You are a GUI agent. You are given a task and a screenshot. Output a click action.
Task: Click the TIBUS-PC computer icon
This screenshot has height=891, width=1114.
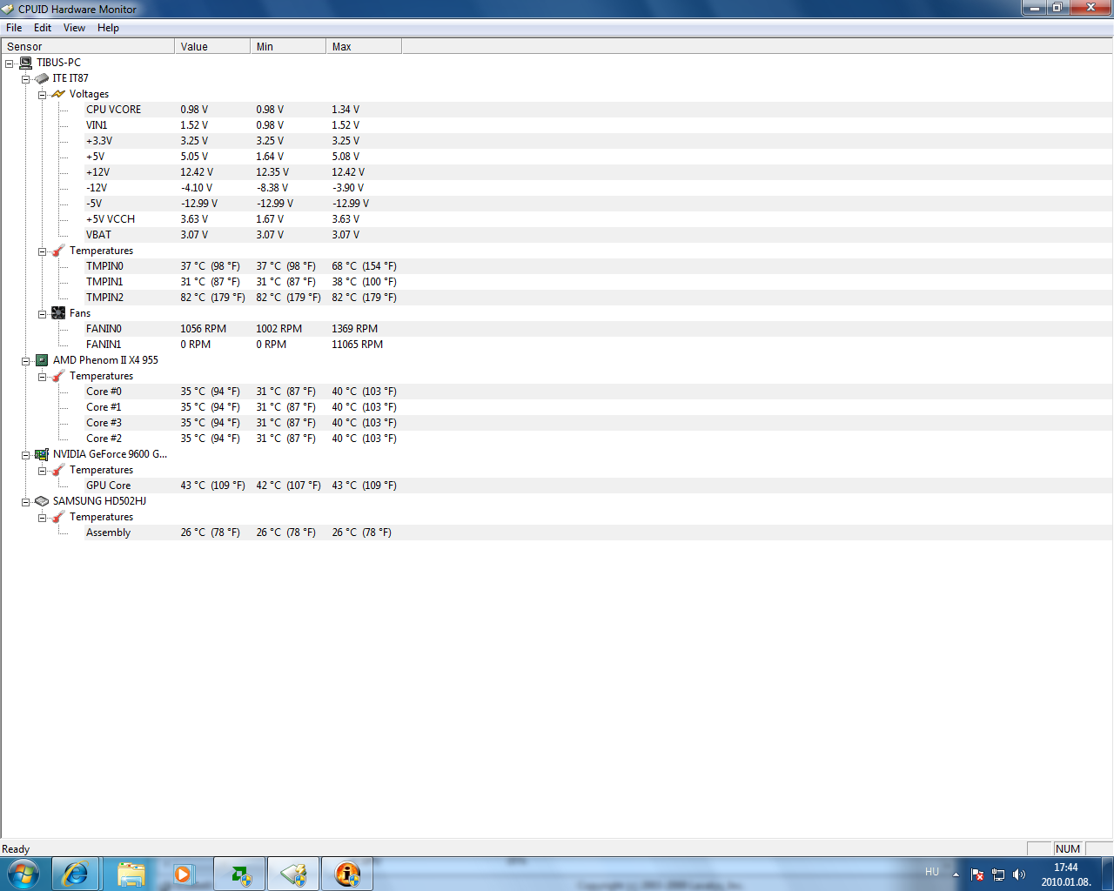click(x=26, y=63)
